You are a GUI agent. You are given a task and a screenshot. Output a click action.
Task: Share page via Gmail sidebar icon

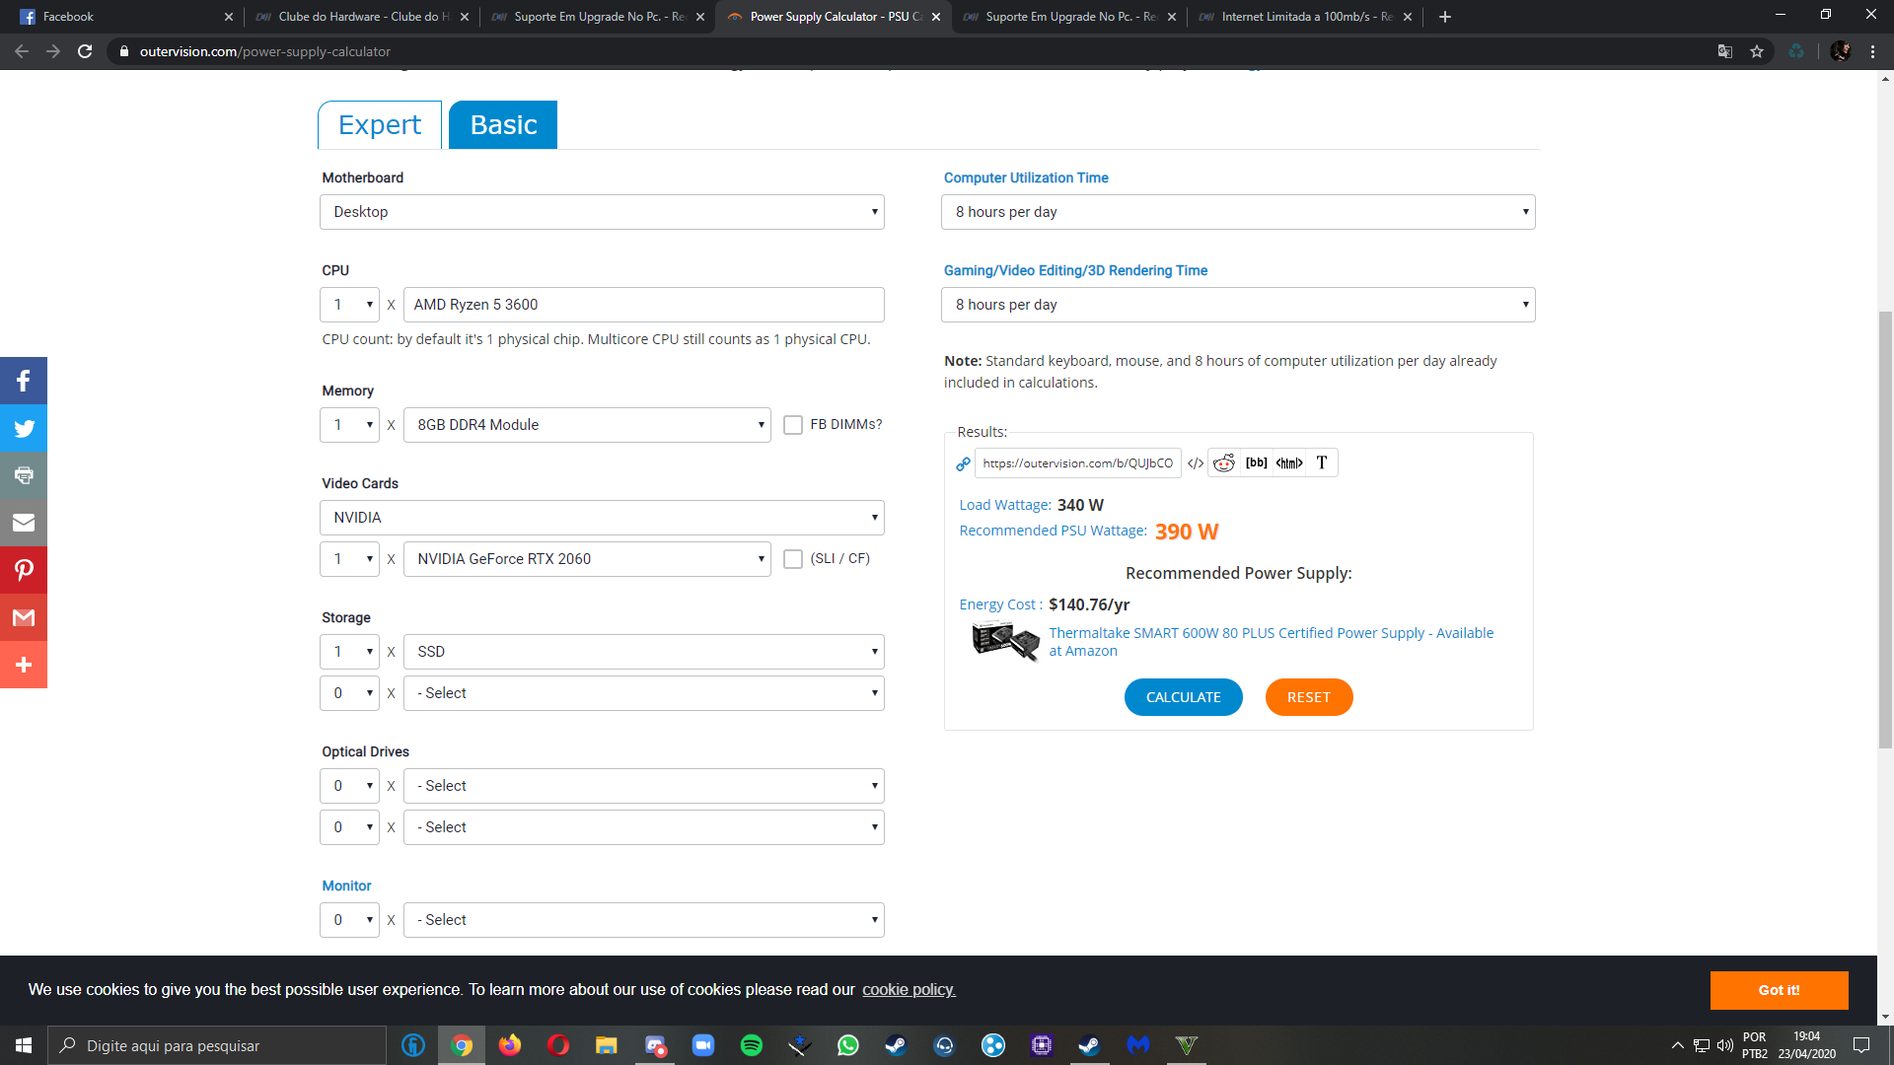24,617
